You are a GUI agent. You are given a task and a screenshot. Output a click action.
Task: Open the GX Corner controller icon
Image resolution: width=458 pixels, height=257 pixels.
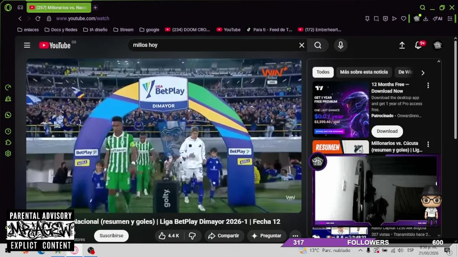pyautogui.click(x=20, y=7)
